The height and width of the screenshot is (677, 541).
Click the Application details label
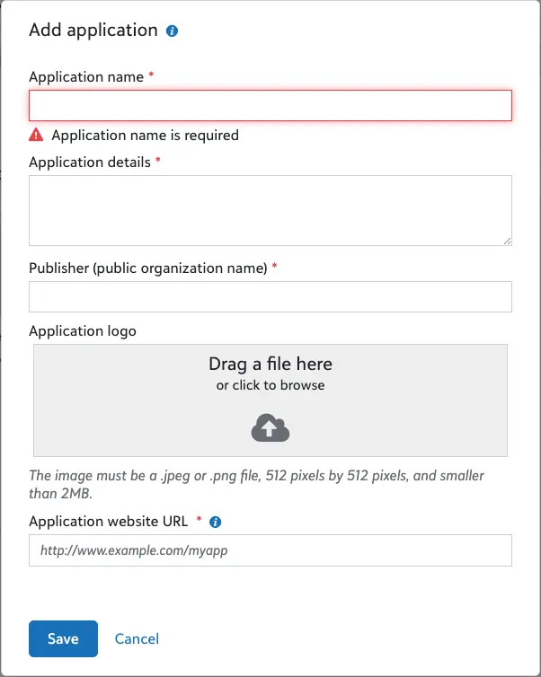coord(90,163)
